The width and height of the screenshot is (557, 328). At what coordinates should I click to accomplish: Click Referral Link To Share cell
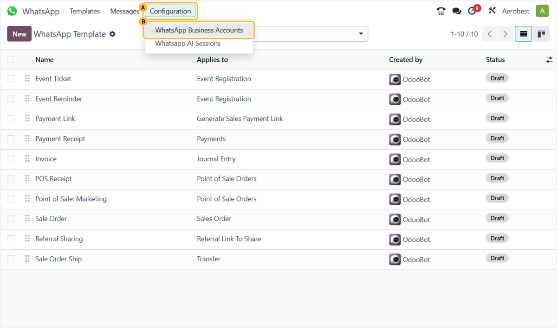(229, 239)
